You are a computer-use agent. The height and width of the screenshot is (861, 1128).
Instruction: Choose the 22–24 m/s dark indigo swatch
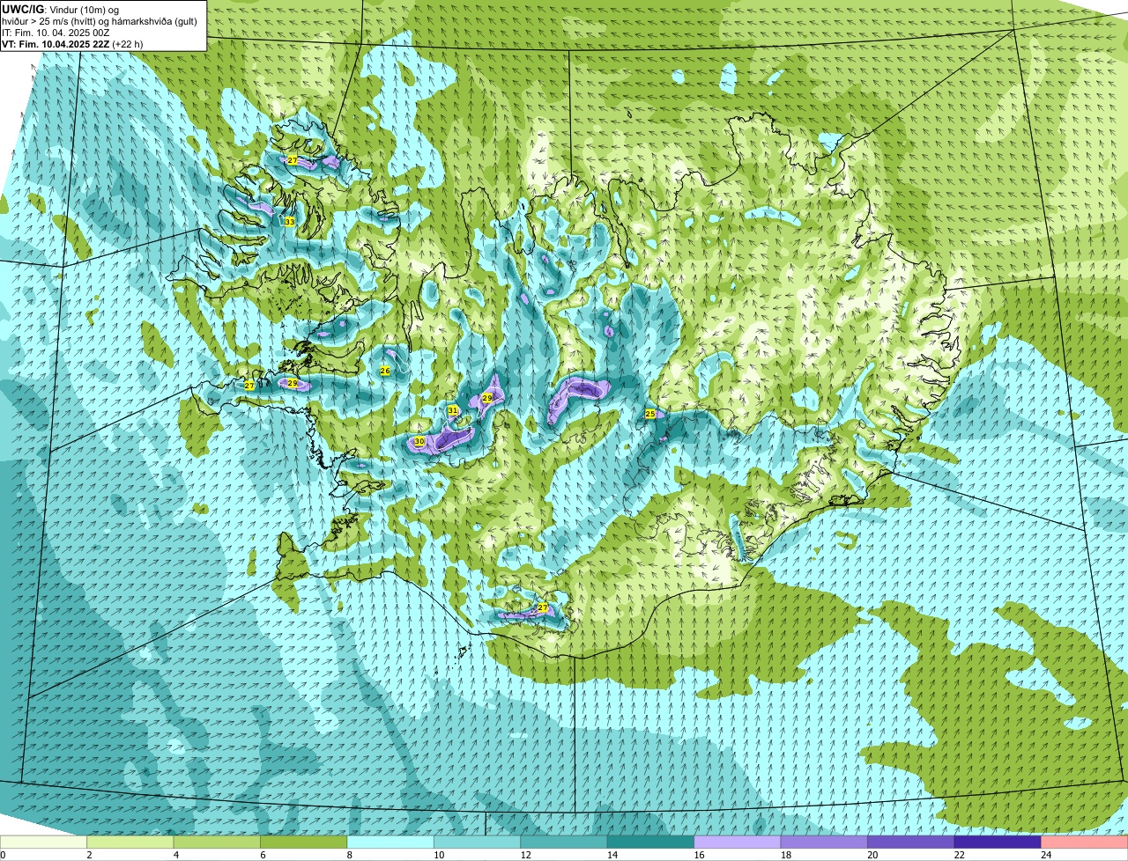click(998, 842)
